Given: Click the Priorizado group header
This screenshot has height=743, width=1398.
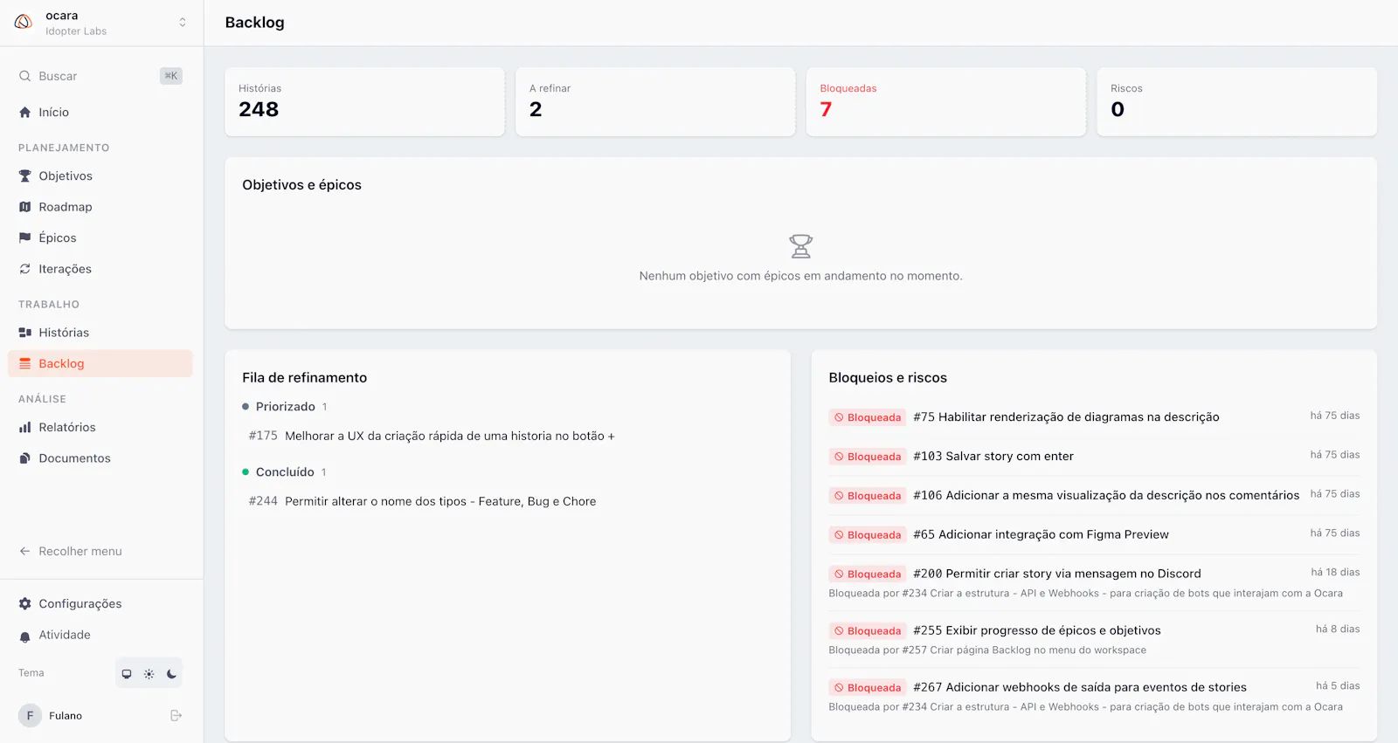Looking at the screenshot, I should pyautogui.click(x=285, y=407).
